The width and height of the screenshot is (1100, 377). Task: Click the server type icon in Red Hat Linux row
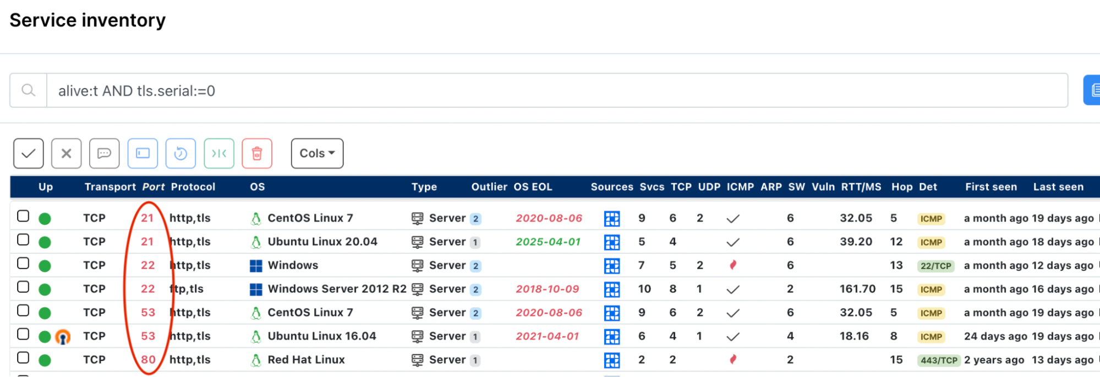point(418,360)
